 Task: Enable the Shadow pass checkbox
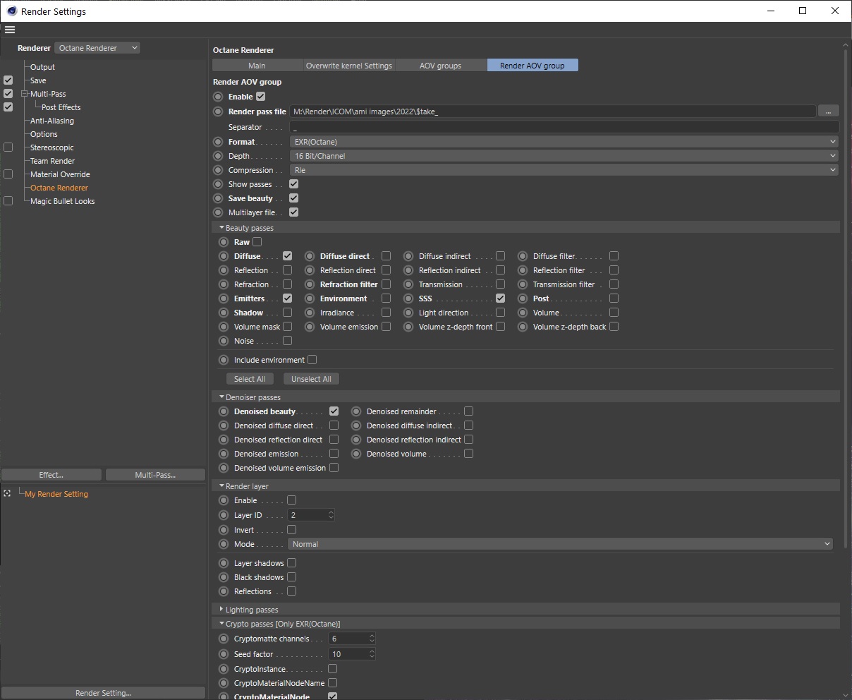point(287,313)
